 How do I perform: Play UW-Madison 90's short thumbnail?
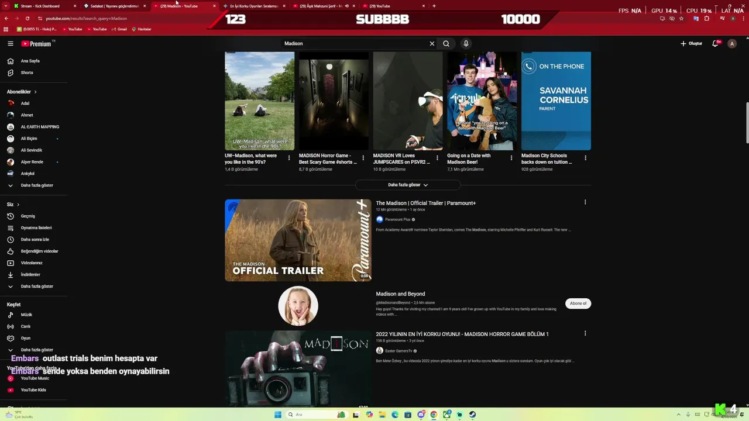pyautogui.click(x=259, y=101)
